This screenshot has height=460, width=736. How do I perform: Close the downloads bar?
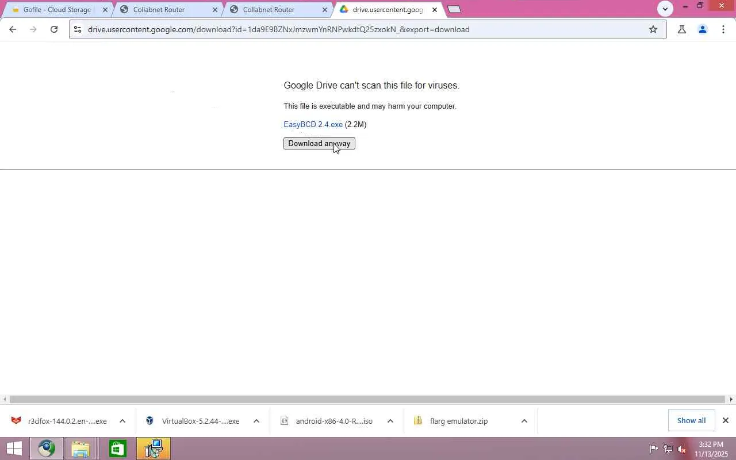[x=726, y=420]
